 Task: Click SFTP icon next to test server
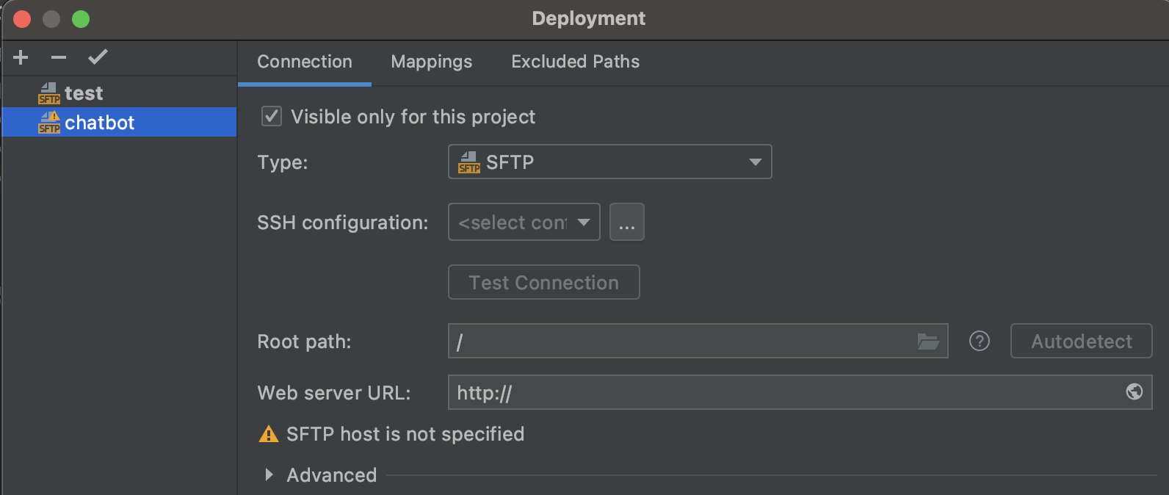coord(49,93)
